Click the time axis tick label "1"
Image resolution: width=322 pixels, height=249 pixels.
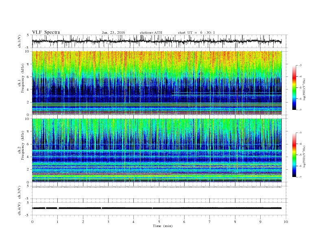tap(57, 222)
